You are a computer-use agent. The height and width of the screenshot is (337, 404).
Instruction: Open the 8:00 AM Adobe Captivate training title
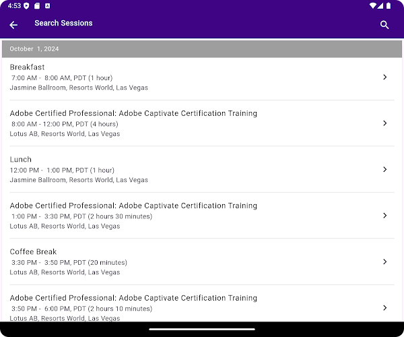[133, 113]
